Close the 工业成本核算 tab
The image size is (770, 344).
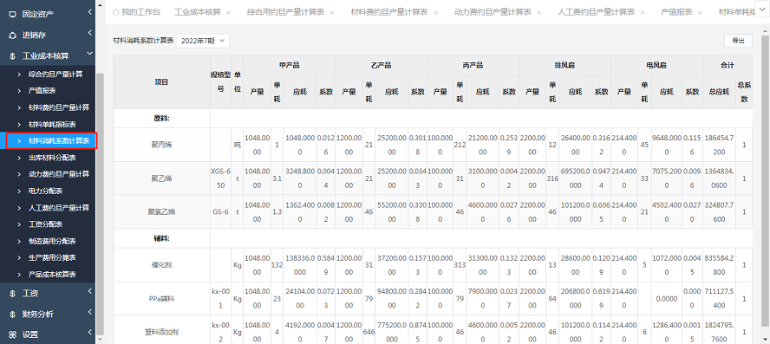228,12
